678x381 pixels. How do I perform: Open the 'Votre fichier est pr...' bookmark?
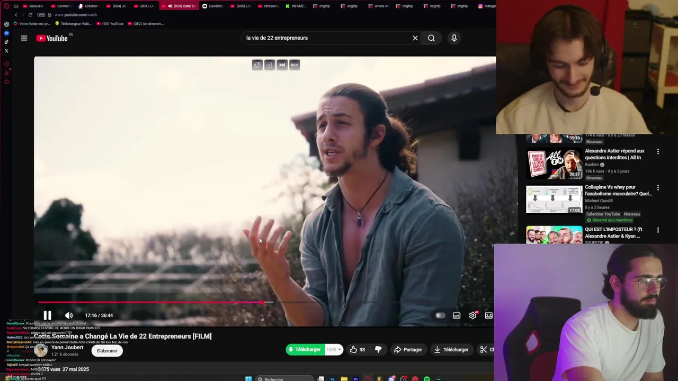point(32,24)
